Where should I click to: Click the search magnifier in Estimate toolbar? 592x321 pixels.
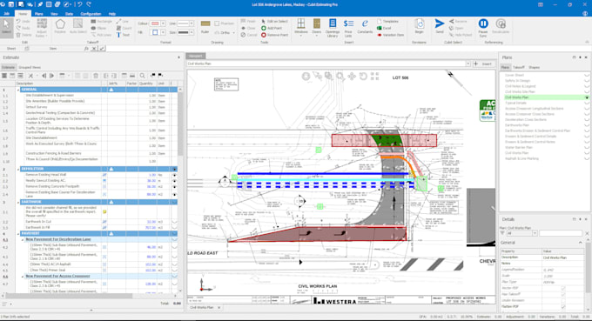(x=142, y=76)
